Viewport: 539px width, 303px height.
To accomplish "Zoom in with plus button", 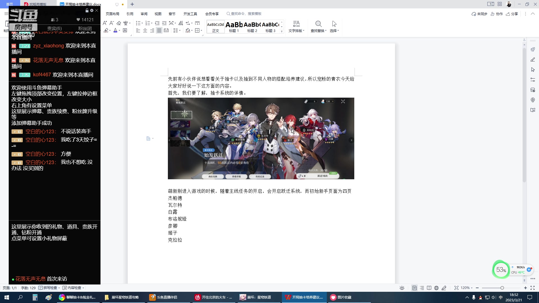I will [x=526, y=288].
